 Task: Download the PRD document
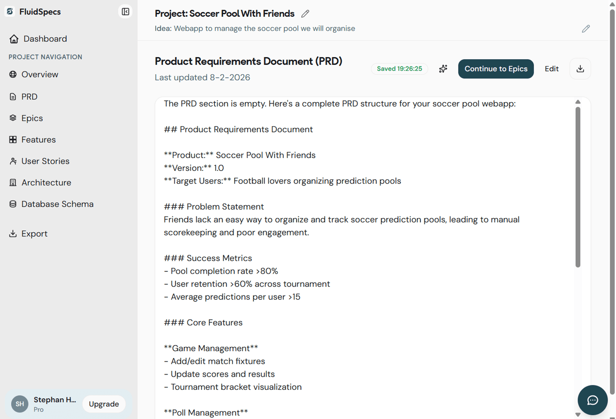click(x=580, y=69)
